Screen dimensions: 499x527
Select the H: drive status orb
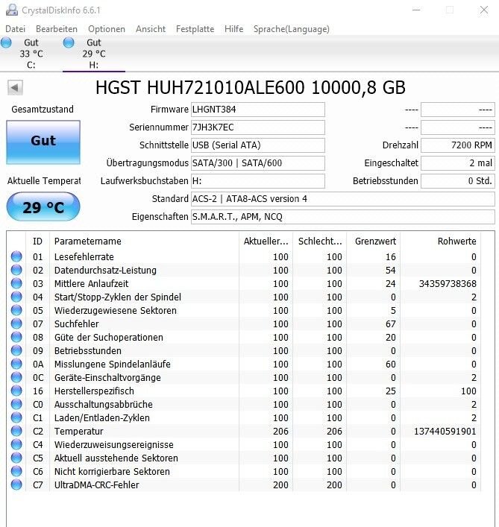[x=69, y=42]
